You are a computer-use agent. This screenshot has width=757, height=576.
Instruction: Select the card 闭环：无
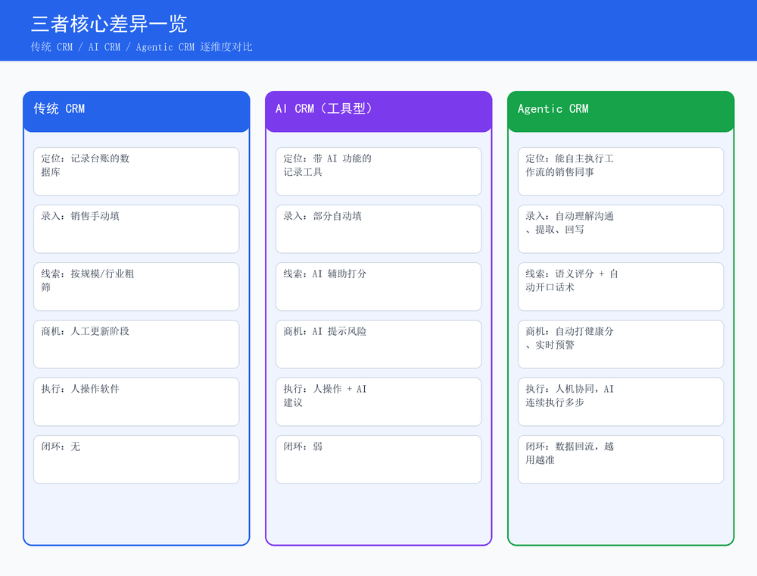pos(136,459)
